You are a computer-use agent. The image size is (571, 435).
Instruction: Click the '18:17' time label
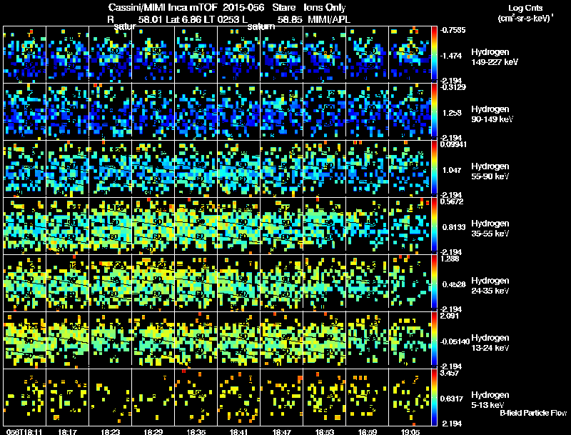point(67,431)
